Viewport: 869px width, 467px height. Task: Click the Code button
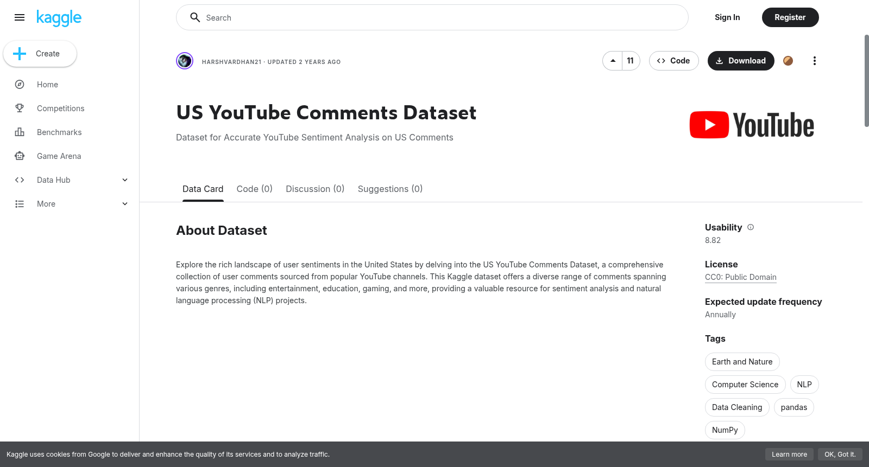[673, 61]
